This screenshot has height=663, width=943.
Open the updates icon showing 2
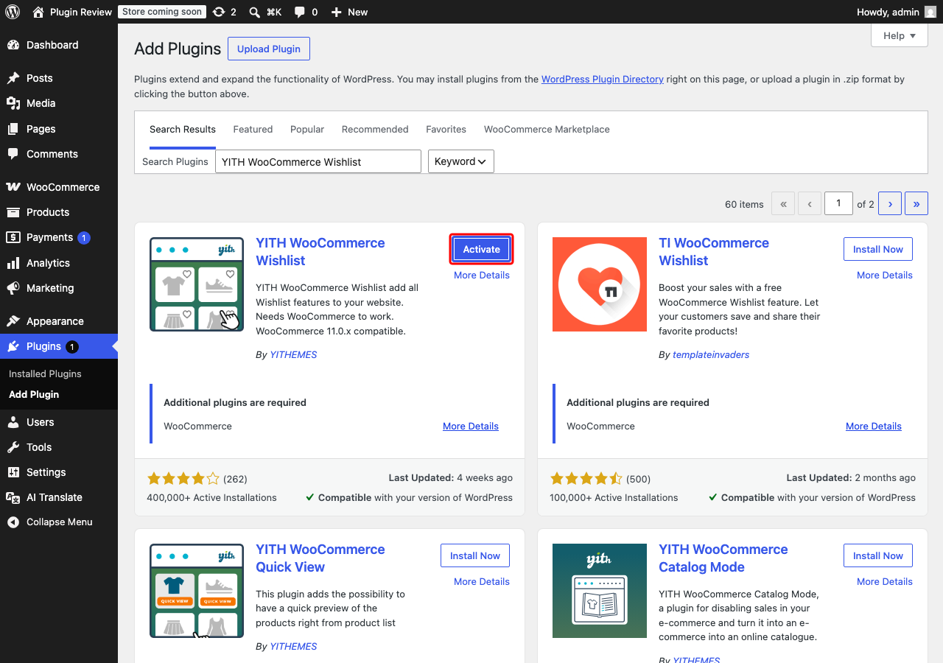point(219,12)
